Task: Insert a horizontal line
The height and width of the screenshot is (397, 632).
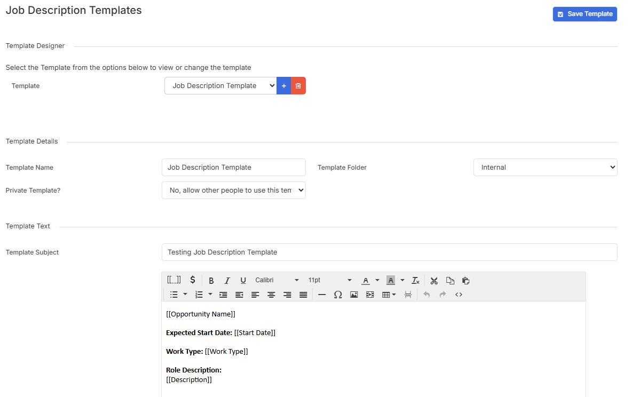Action: [322, 295]
